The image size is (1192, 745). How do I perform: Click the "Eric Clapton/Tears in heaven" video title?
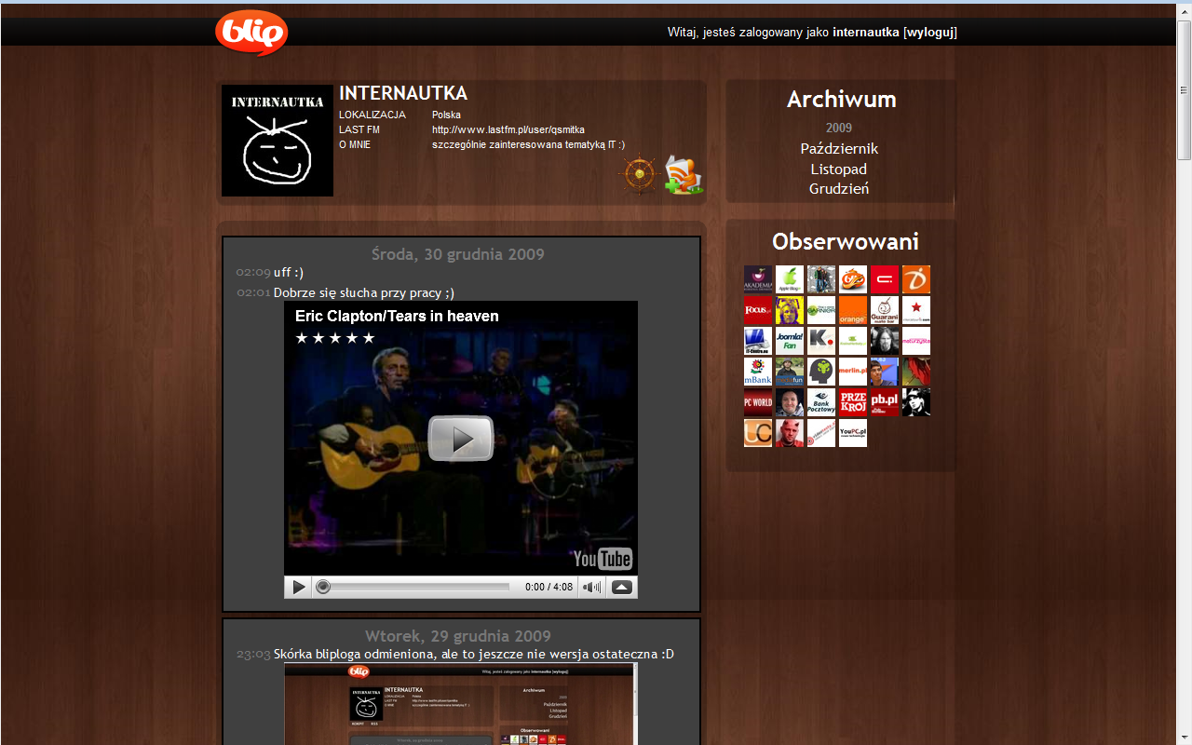tap(397, 317)
